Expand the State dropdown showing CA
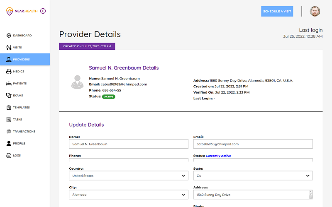332x207 pixels. [x=253, y=176]
